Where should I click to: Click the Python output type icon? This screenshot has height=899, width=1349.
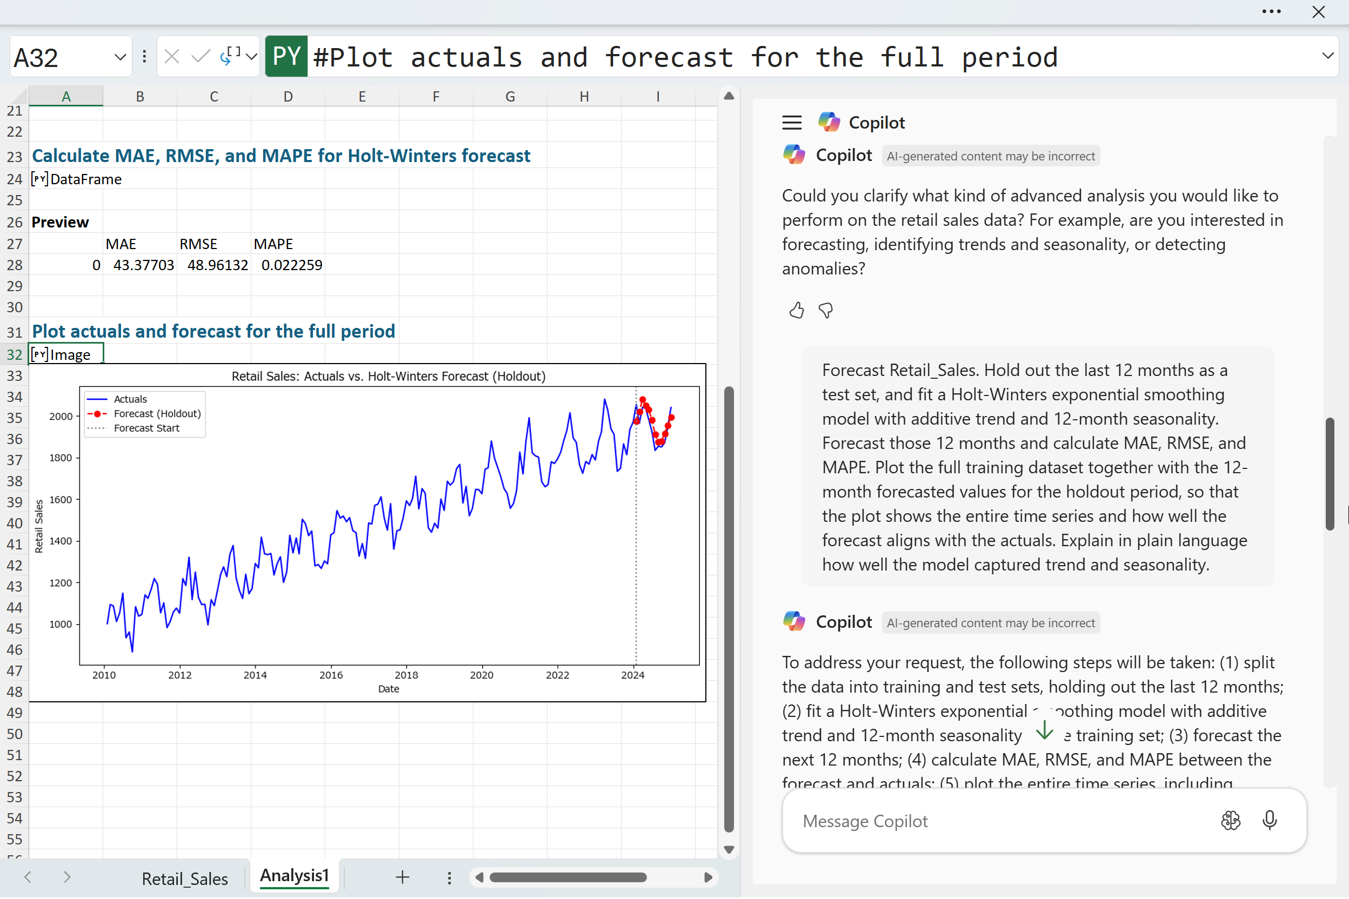(231, 56)
